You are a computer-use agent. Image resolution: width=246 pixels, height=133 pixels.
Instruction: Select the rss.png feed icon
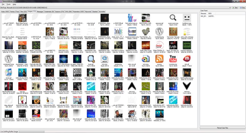159,58
